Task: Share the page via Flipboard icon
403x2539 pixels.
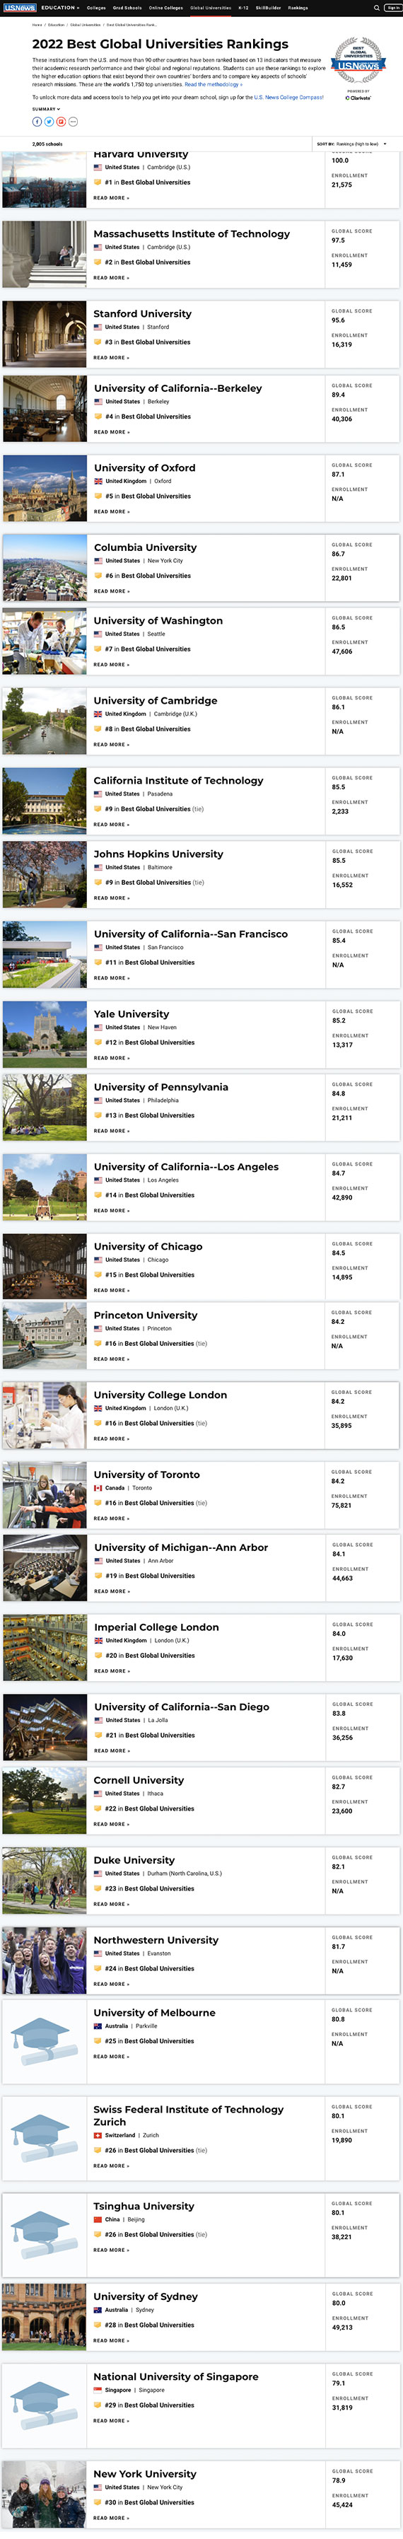Action: (61, 121)
